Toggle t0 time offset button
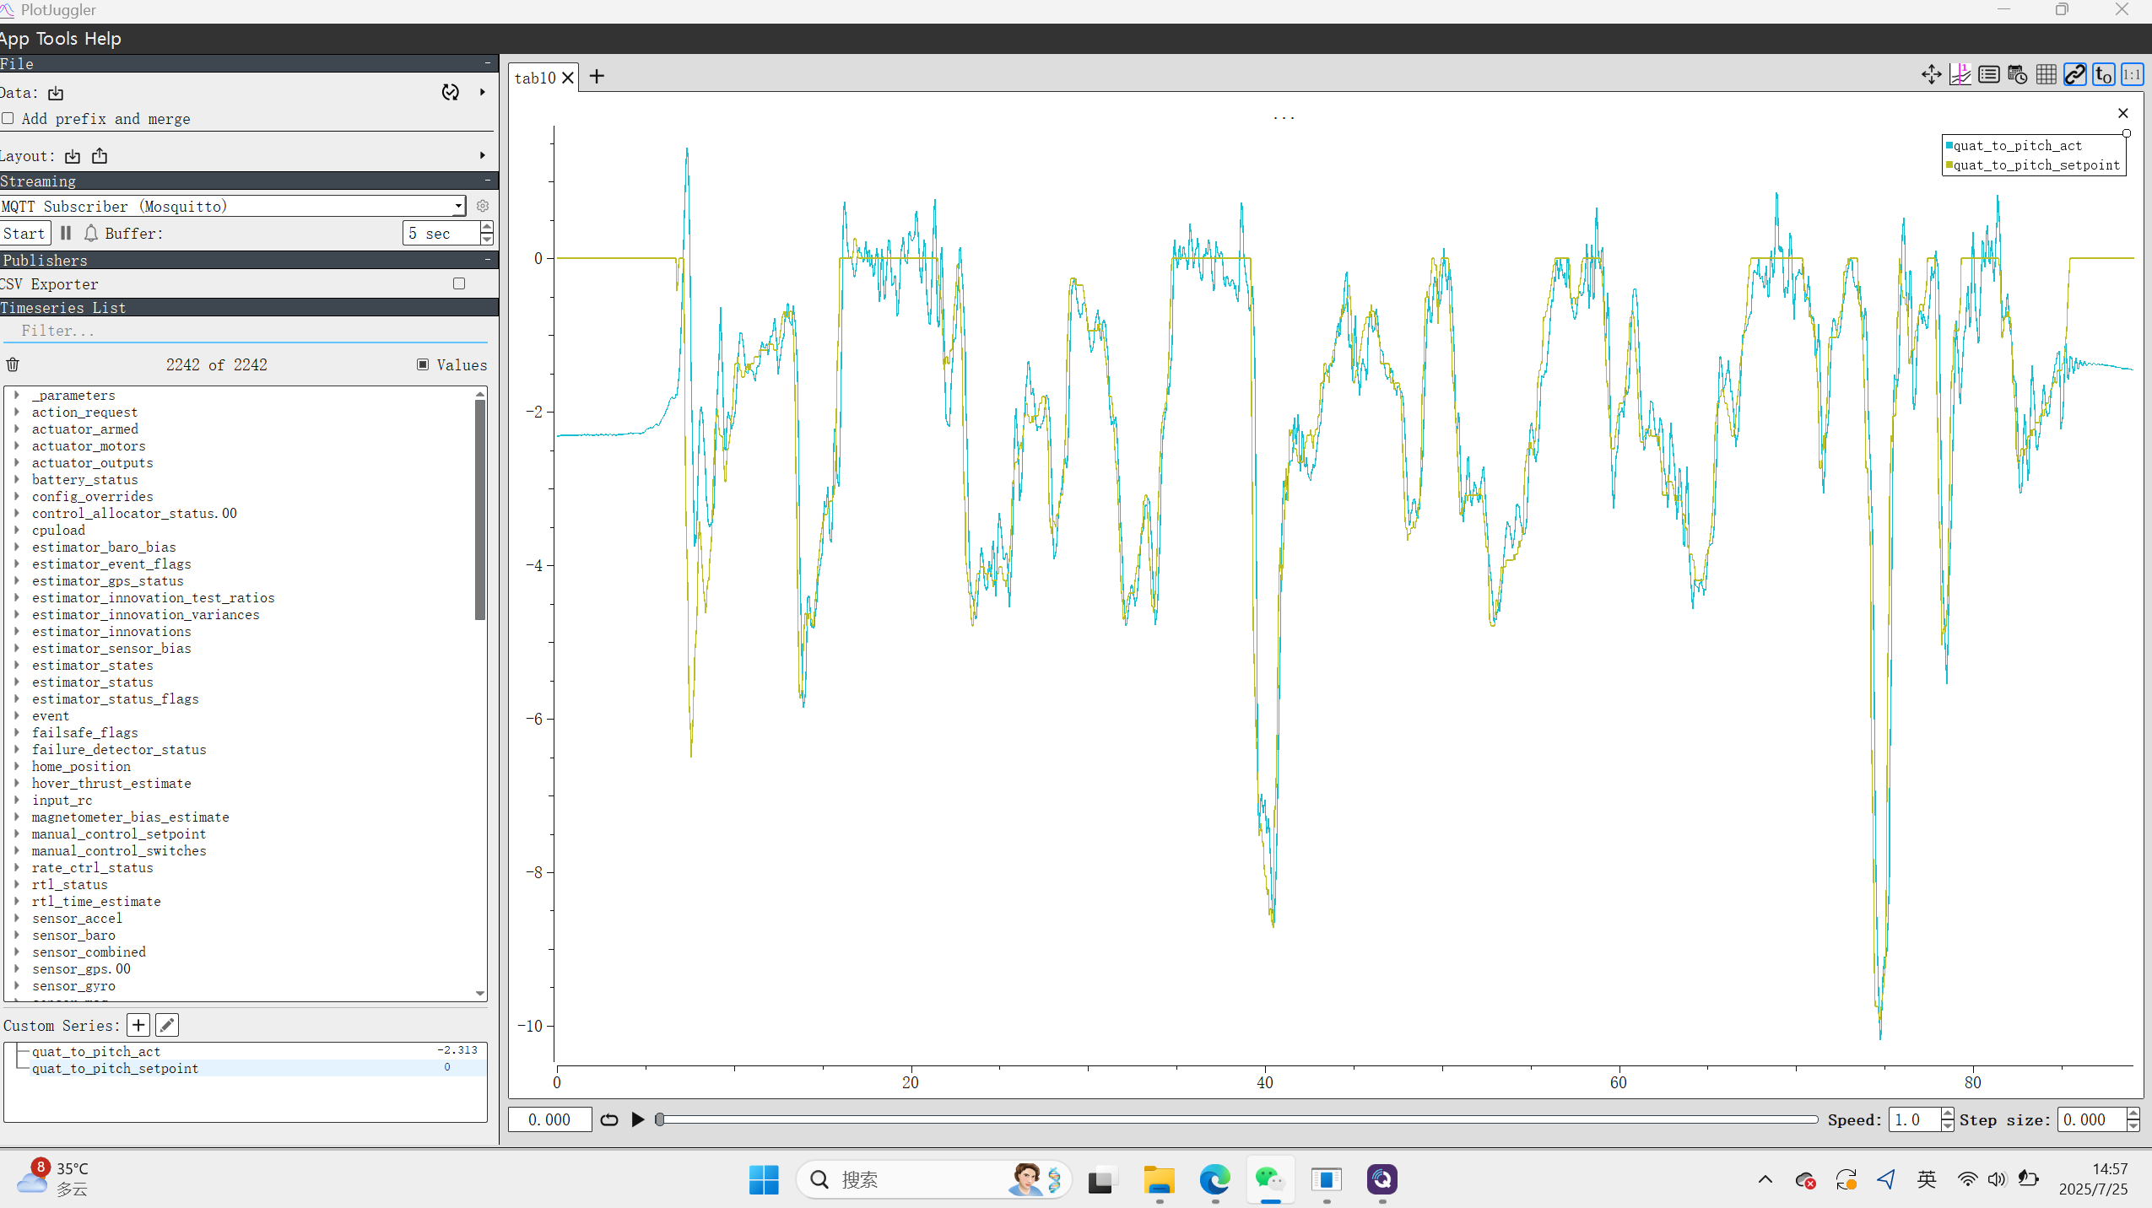2152x1208 pixels. point(2103,75)
